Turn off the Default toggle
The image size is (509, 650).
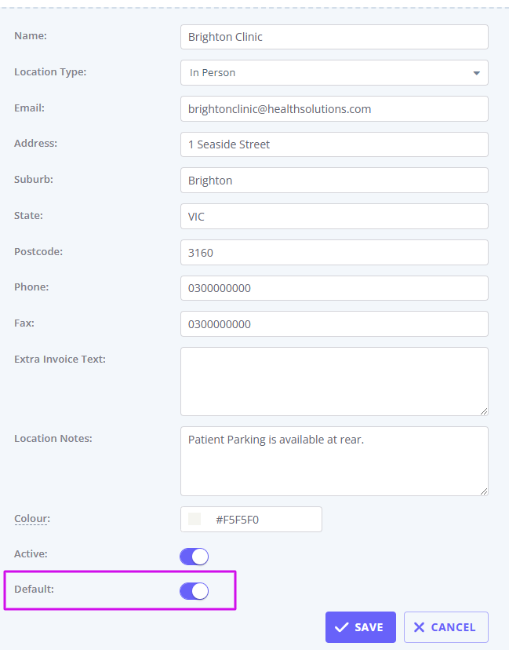(x=194, y=591)
